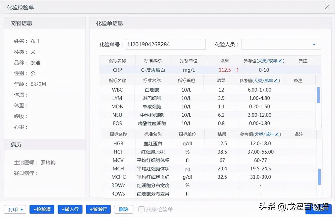
Task: Select the WBC row in the table
Action: 177,90
